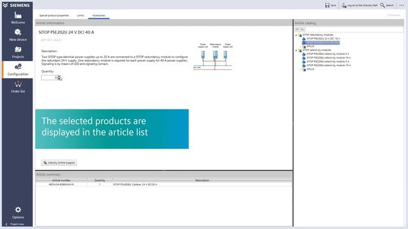Click the first catalog toolbar button

(297, 29)
